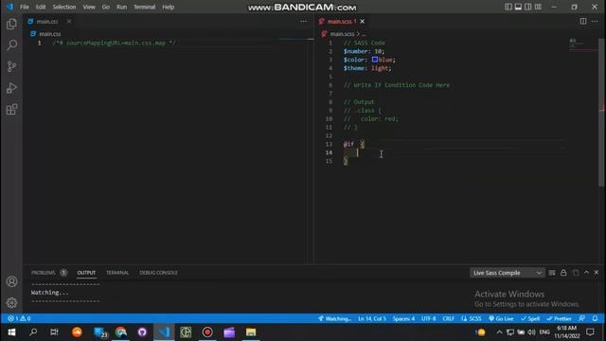The image size is (606, 341).
Task: Click the Watching Sass status button
Action: click(334, 318)
